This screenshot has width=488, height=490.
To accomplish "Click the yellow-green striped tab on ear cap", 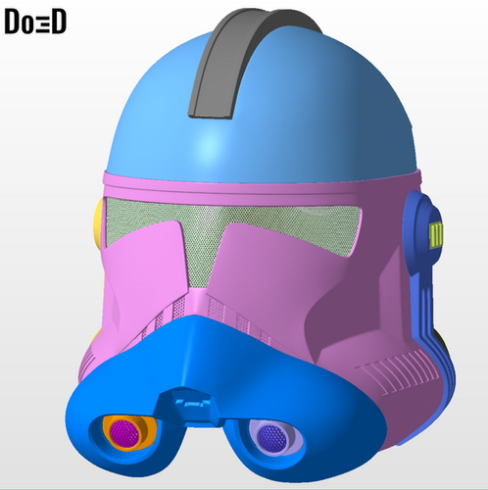I will click(436, 236).
